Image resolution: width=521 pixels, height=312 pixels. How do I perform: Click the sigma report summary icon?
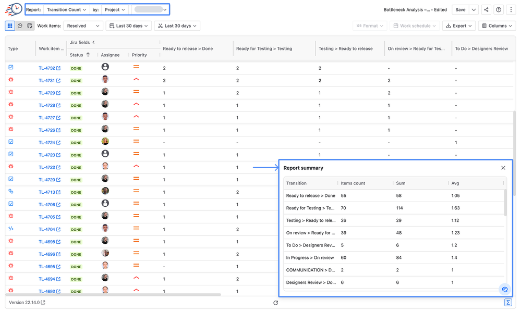[508, 302]
